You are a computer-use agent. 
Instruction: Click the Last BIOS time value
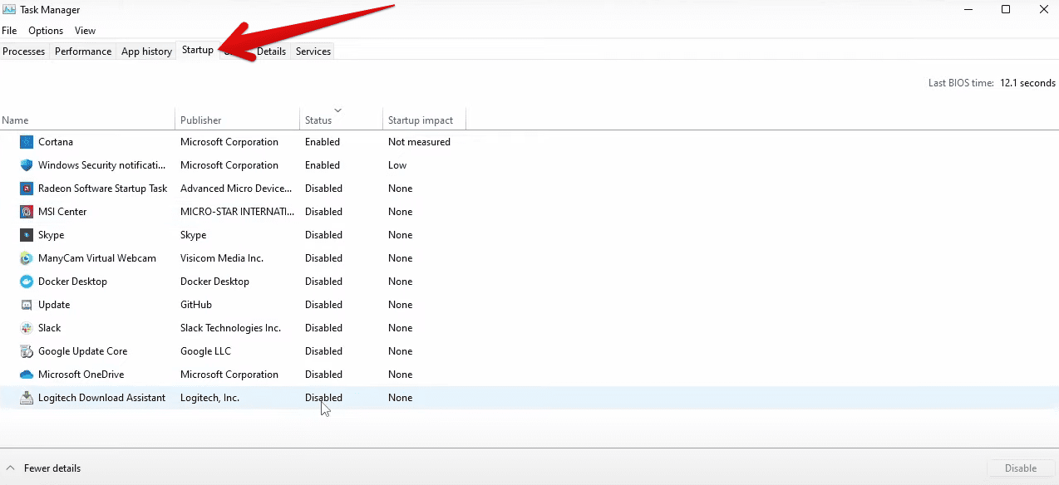tap(1027, 83)
